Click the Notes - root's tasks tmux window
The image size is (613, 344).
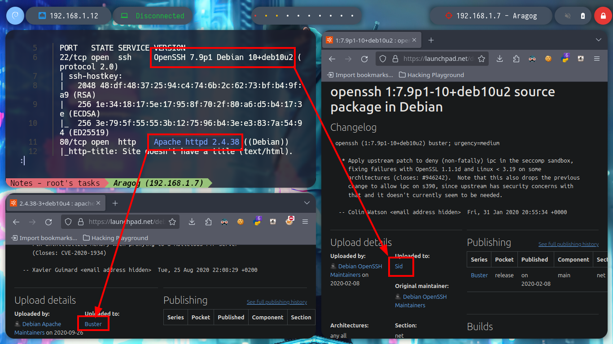(55, 183)
